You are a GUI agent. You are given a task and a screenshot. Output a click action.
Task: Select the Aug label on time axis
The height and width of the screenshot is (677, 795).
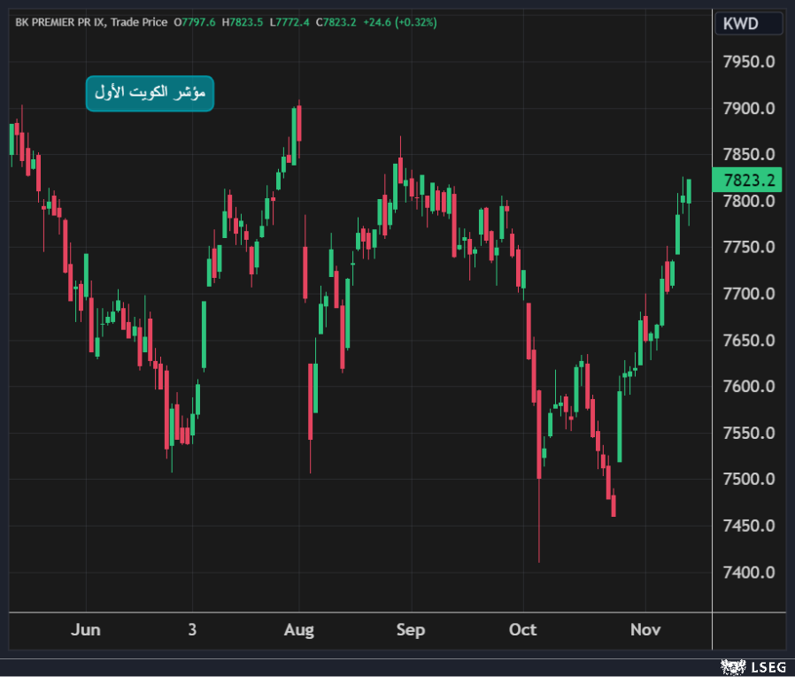299,630
